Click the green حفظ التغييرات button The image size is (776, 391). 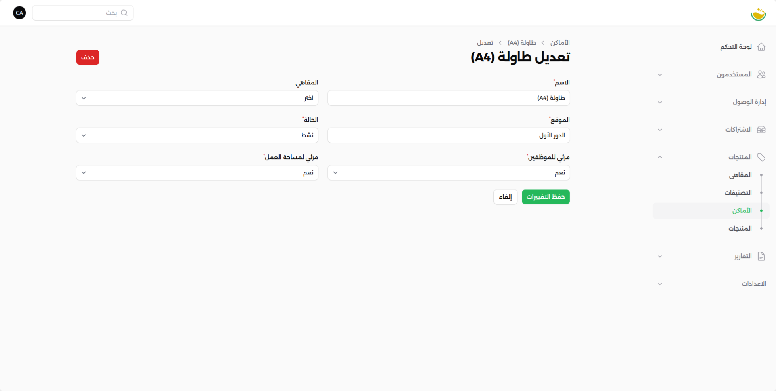pyautogui.click(x=546, y=197)
